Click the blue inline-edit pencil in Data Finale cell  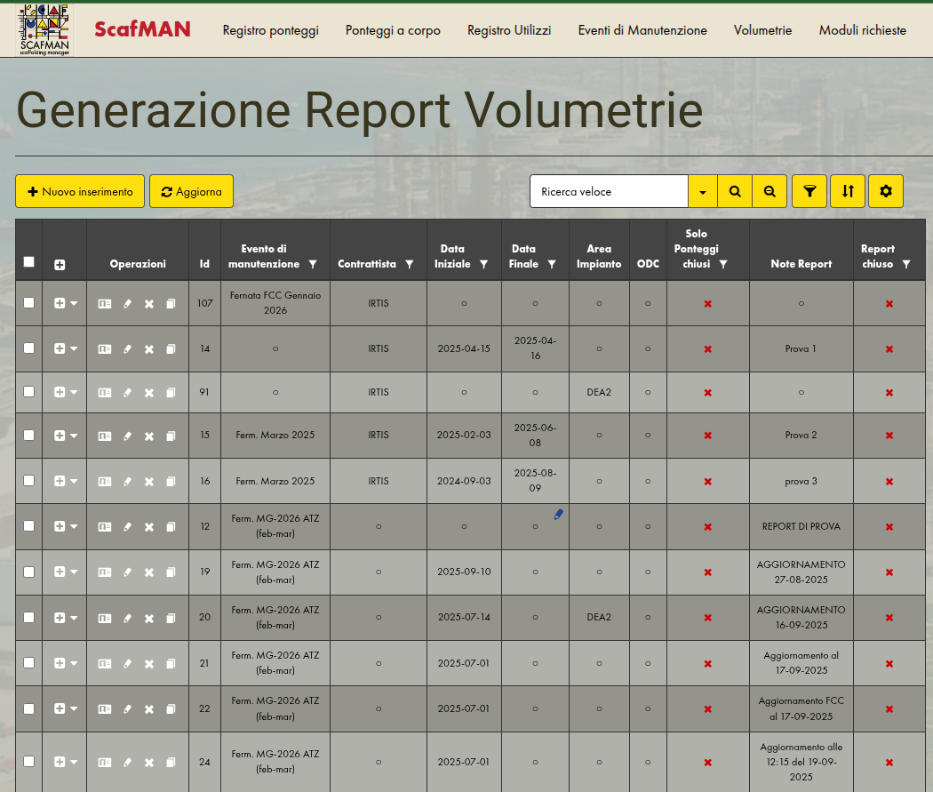[558, 515]
